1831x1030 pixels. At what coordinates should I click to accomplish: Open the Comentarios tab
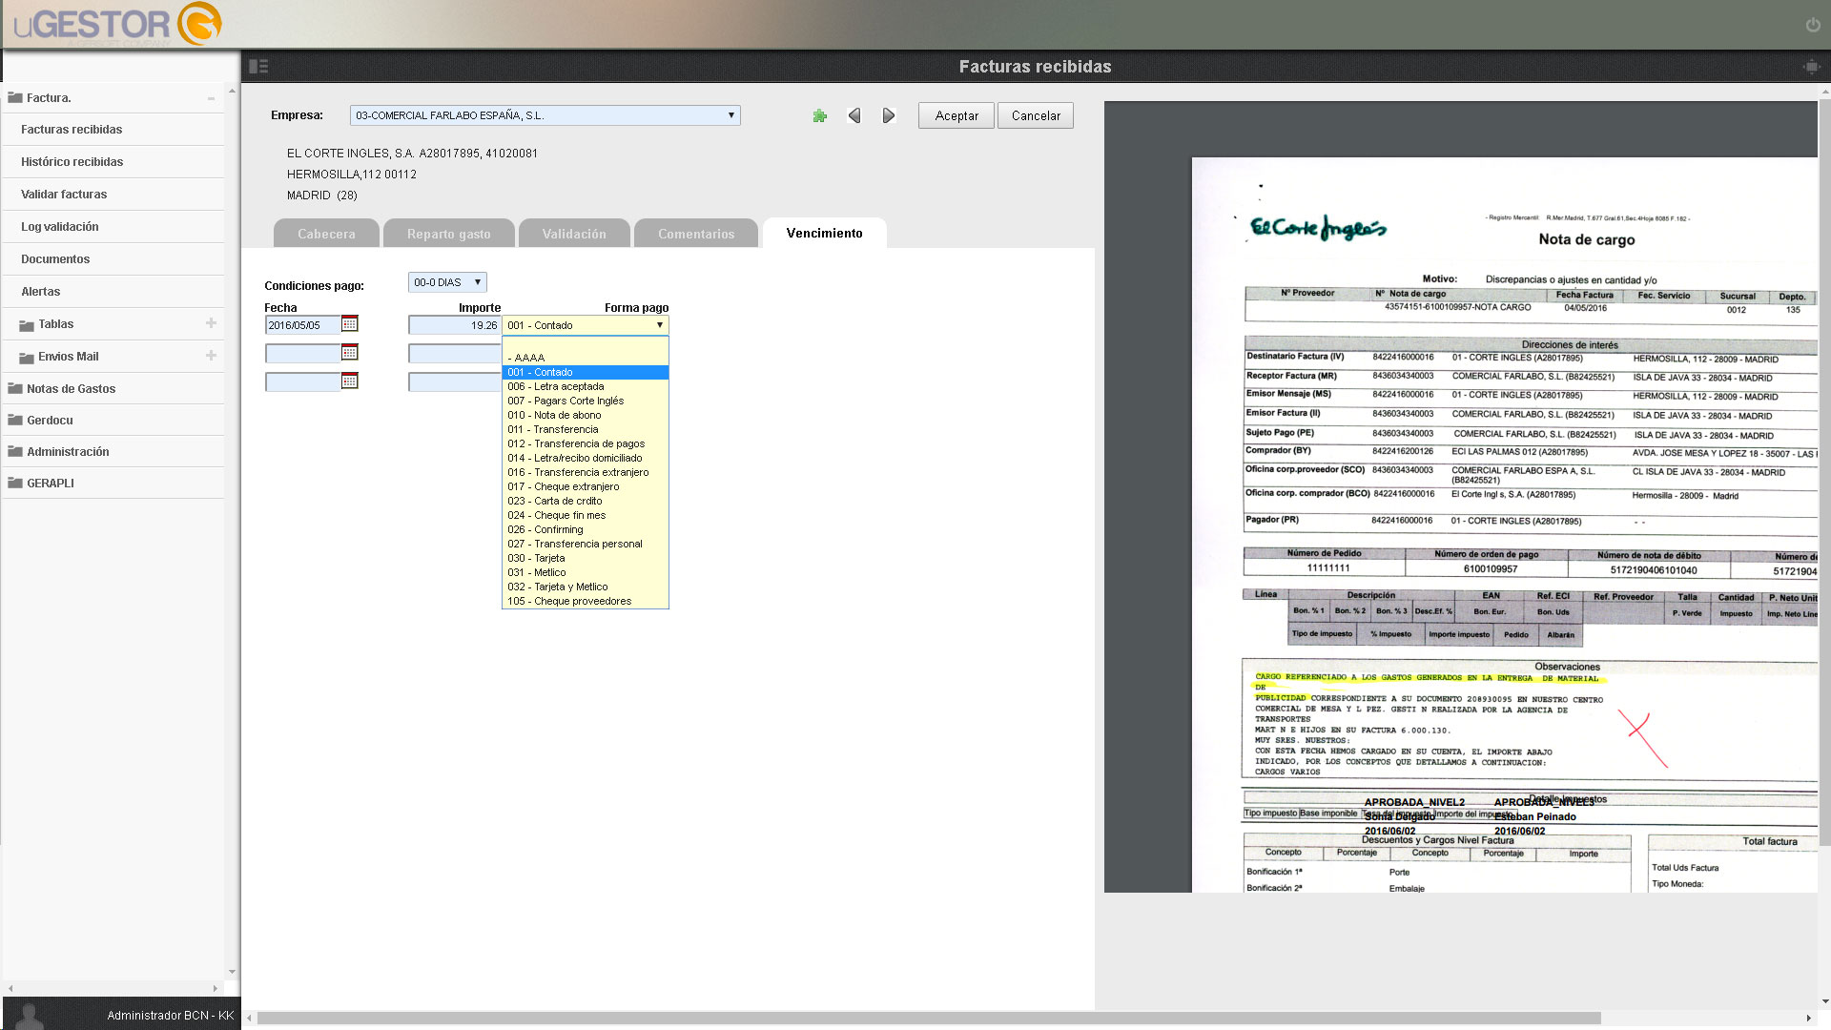696,234
